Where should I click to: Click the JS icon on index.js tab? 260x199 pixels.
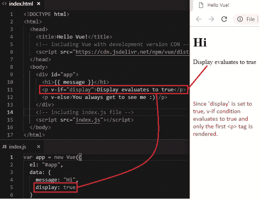(4, 147)
